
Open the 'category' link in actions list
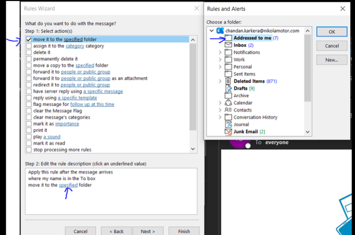click(x=75, y=46)
